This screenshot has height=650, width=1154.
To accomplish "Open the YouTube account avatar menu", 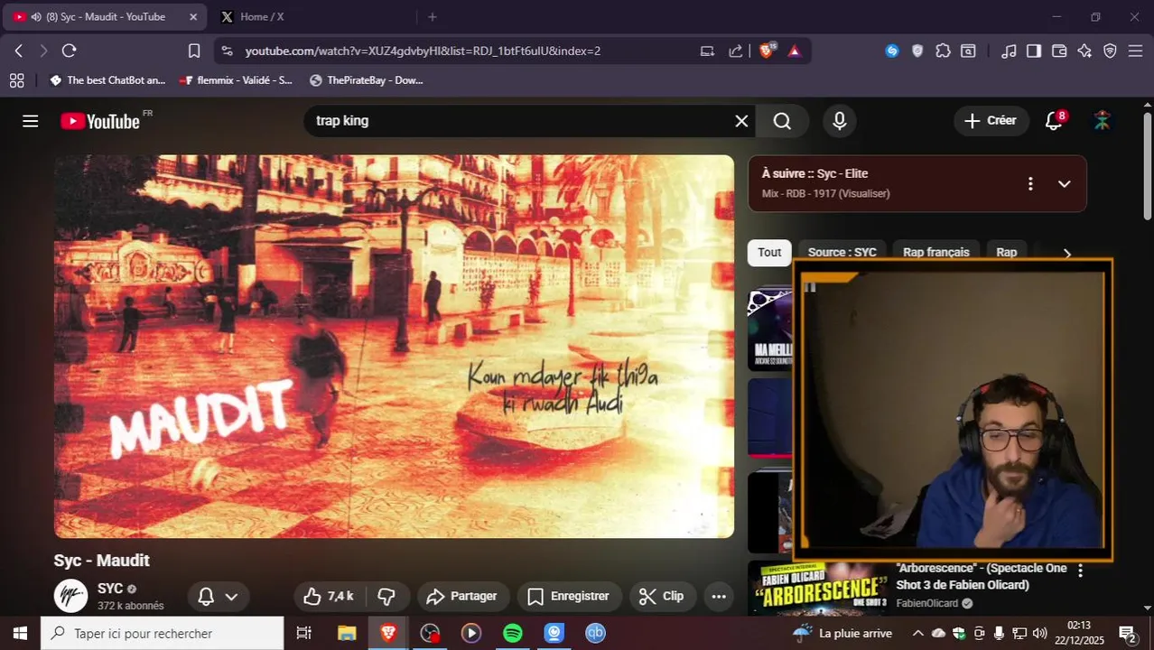I will point(1102,121).
